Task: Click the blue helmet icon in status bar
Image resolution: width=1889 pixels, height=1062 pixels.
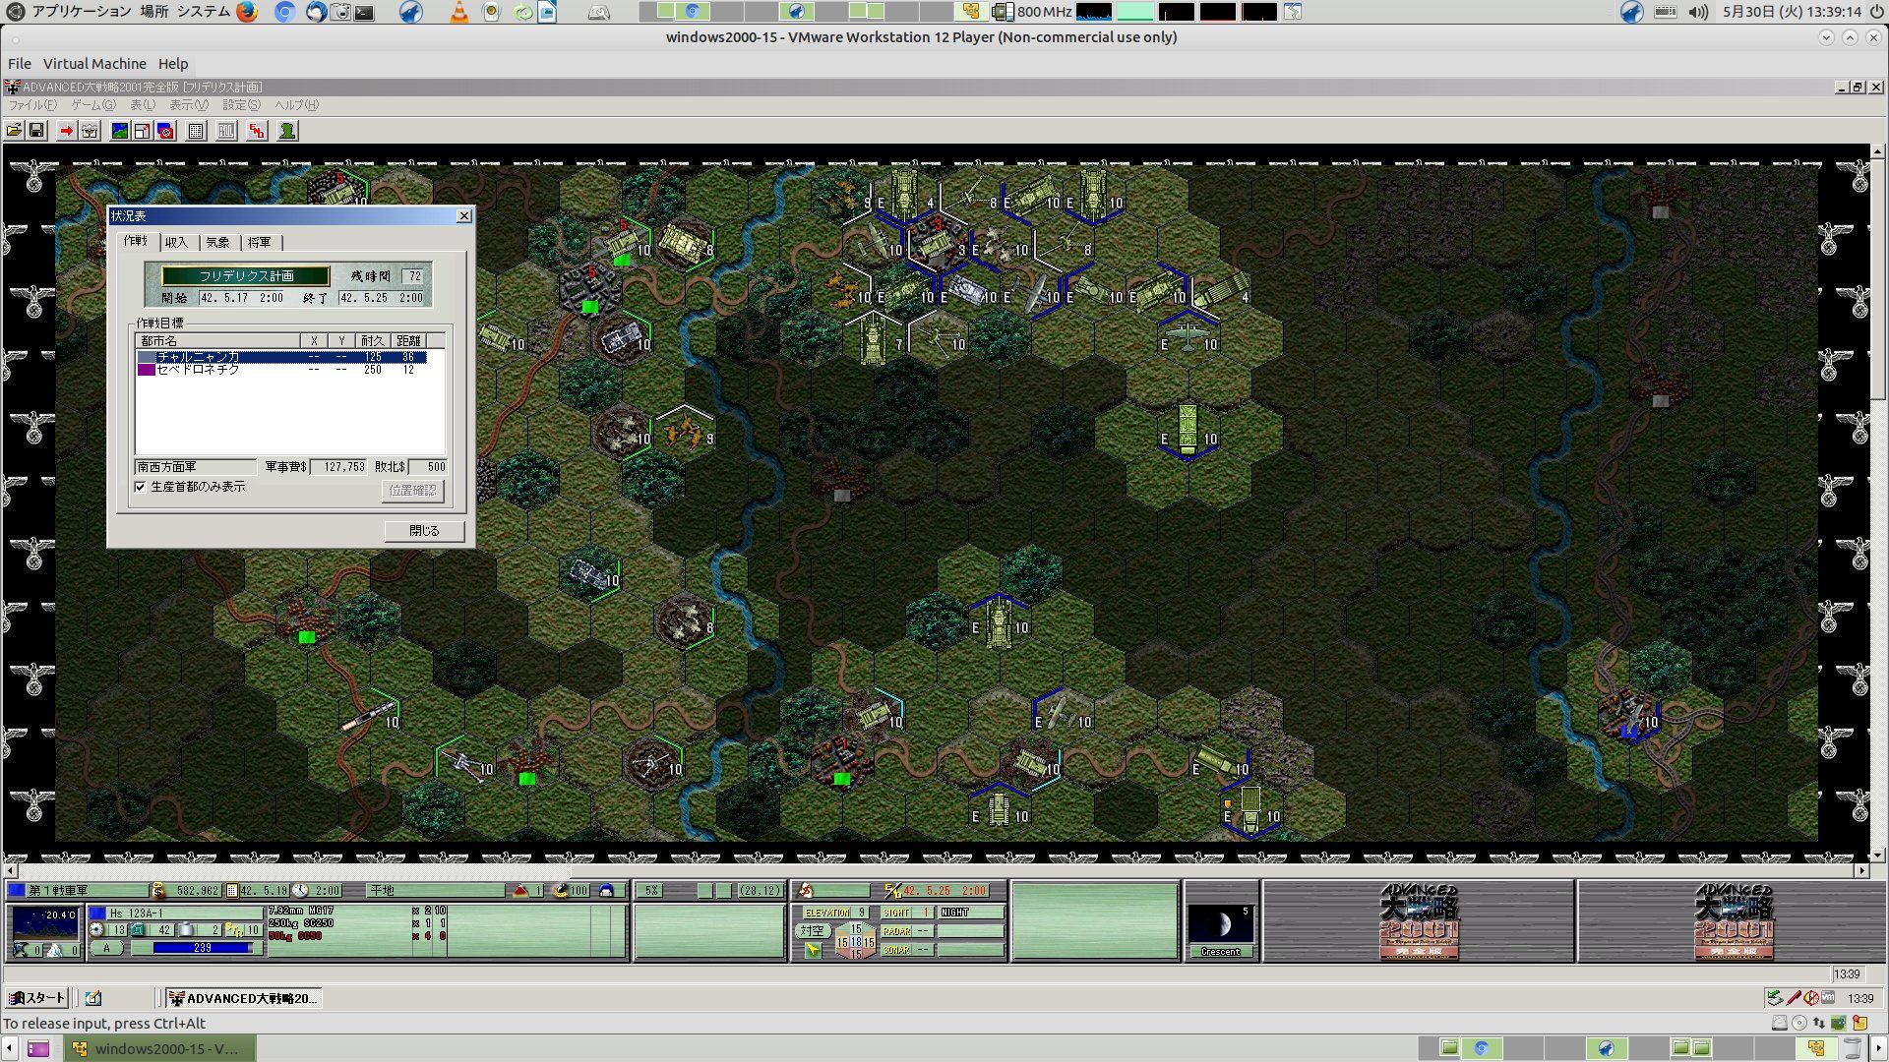Action: tap(606, 891)
